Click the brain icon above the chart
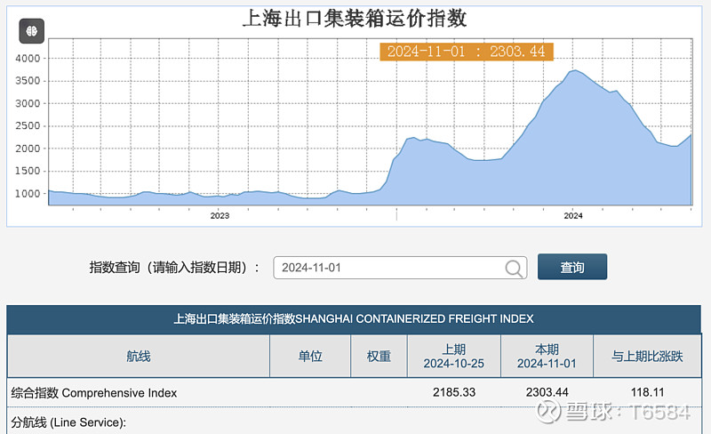Screen dimensions: 711x434 (32, 31)
